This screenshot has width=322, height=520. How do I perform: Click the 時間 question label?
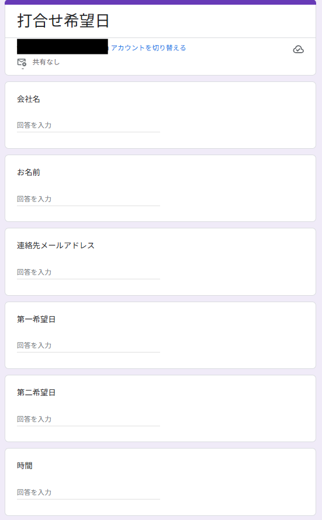click(25, 466)
